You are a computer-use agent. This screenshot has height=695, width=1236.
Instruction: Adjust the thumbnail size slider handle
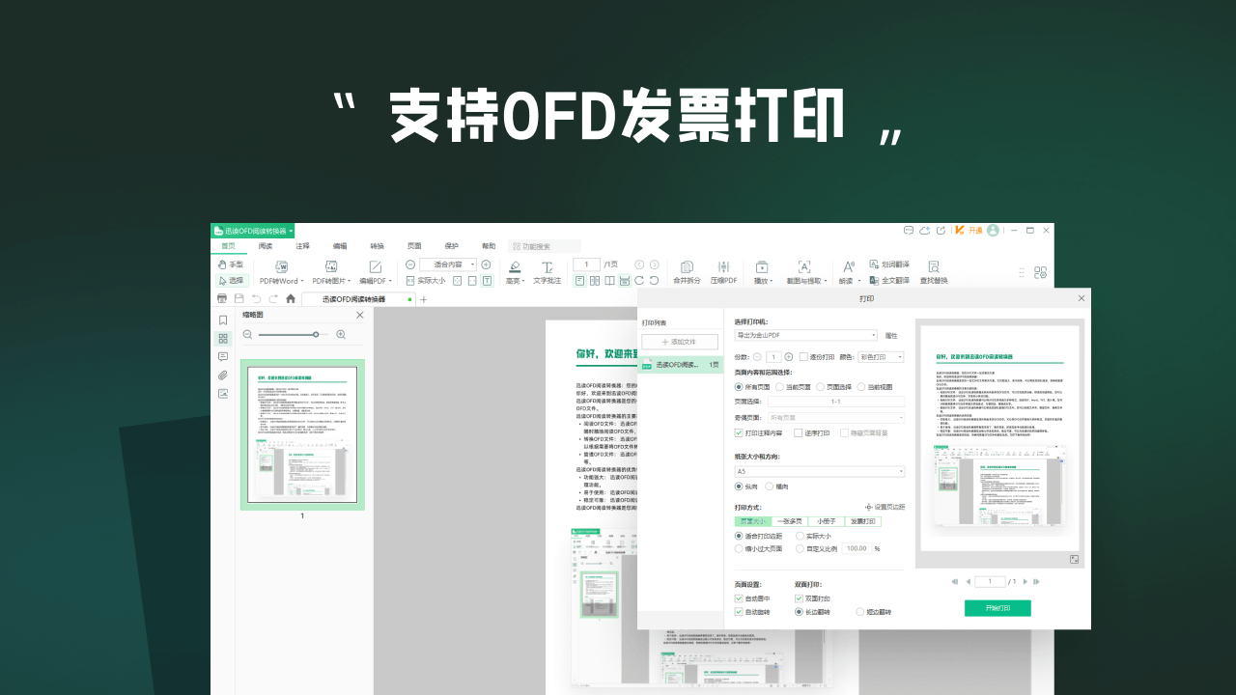pyautogui.click(x=316, y=334)
